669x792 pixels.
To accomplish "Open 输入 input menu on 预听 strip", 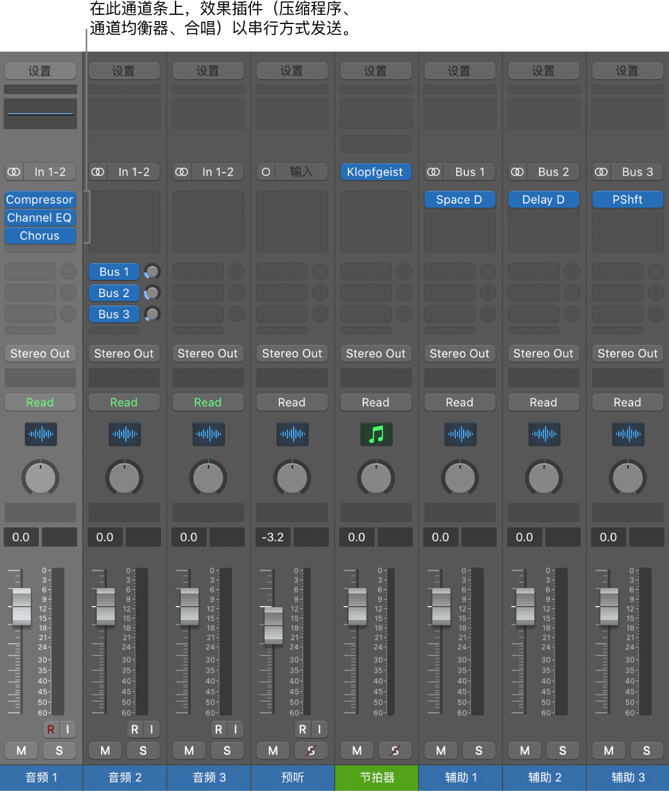I will pyautogui.click(x=301, y=172).
